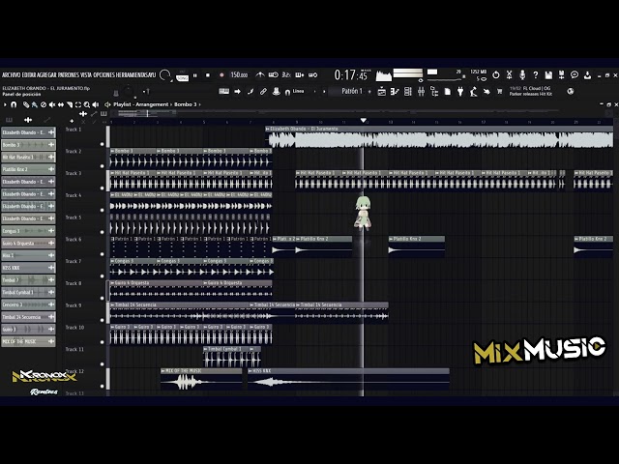Screen dimensions: 619x464
Task: Click the playhead marker on timeline ruler
Action: coord(364,120)
